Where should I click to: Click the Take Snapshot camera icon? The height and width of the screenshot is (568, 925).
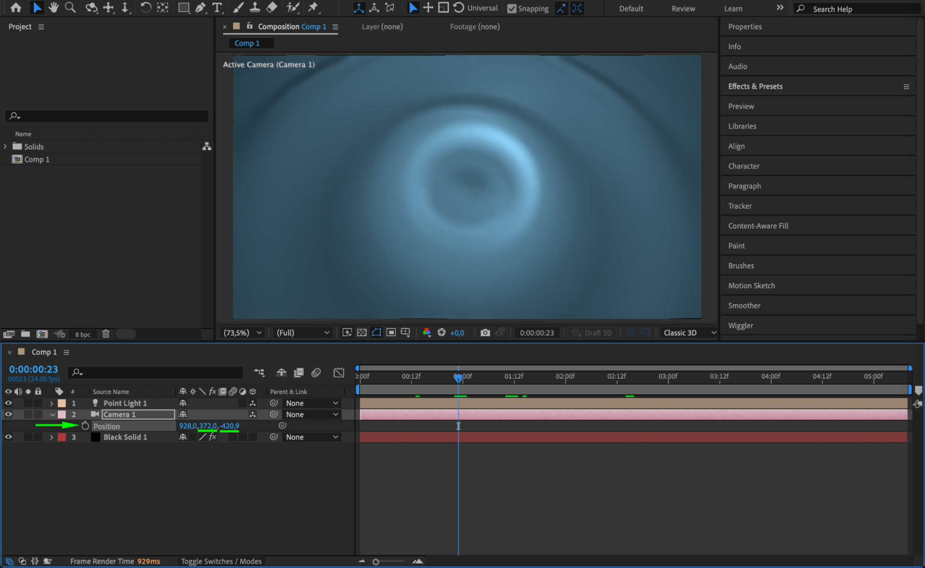click(485, 332)
